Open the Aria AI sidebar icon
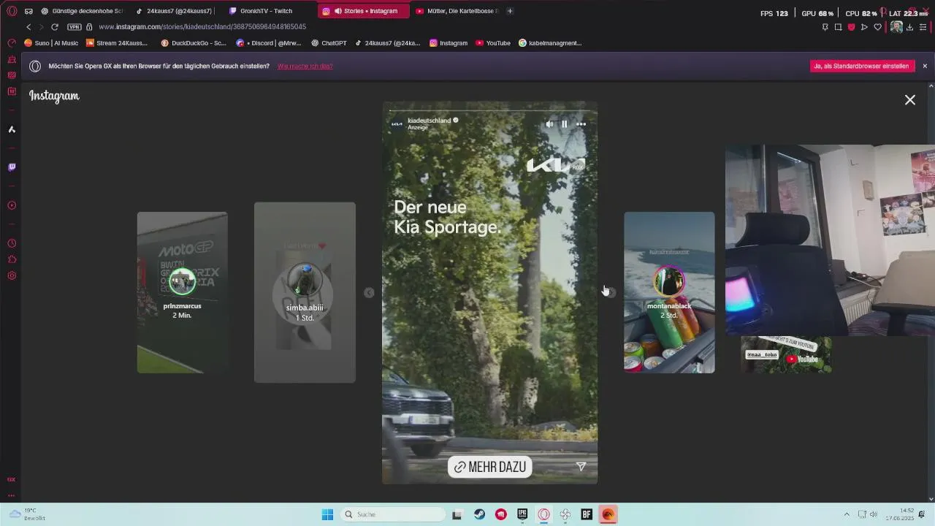Viewport: 935px width, 526px height. pyautogui.click(x=12, y=129)
